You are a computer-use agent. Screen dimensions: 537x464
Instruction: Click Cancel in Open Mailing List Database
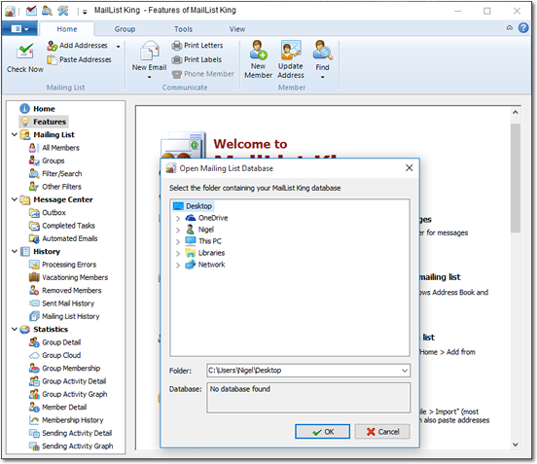coord(382,432)
